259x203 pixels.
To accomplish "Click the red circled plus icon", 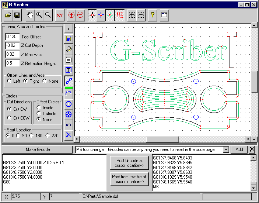I will [71, 15].
